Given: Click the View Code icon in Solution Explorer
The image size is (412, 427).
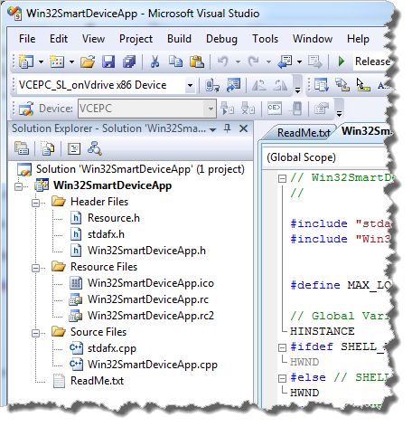Looking at the screenshot, I should pyautogui.click(x=74, y=148).
